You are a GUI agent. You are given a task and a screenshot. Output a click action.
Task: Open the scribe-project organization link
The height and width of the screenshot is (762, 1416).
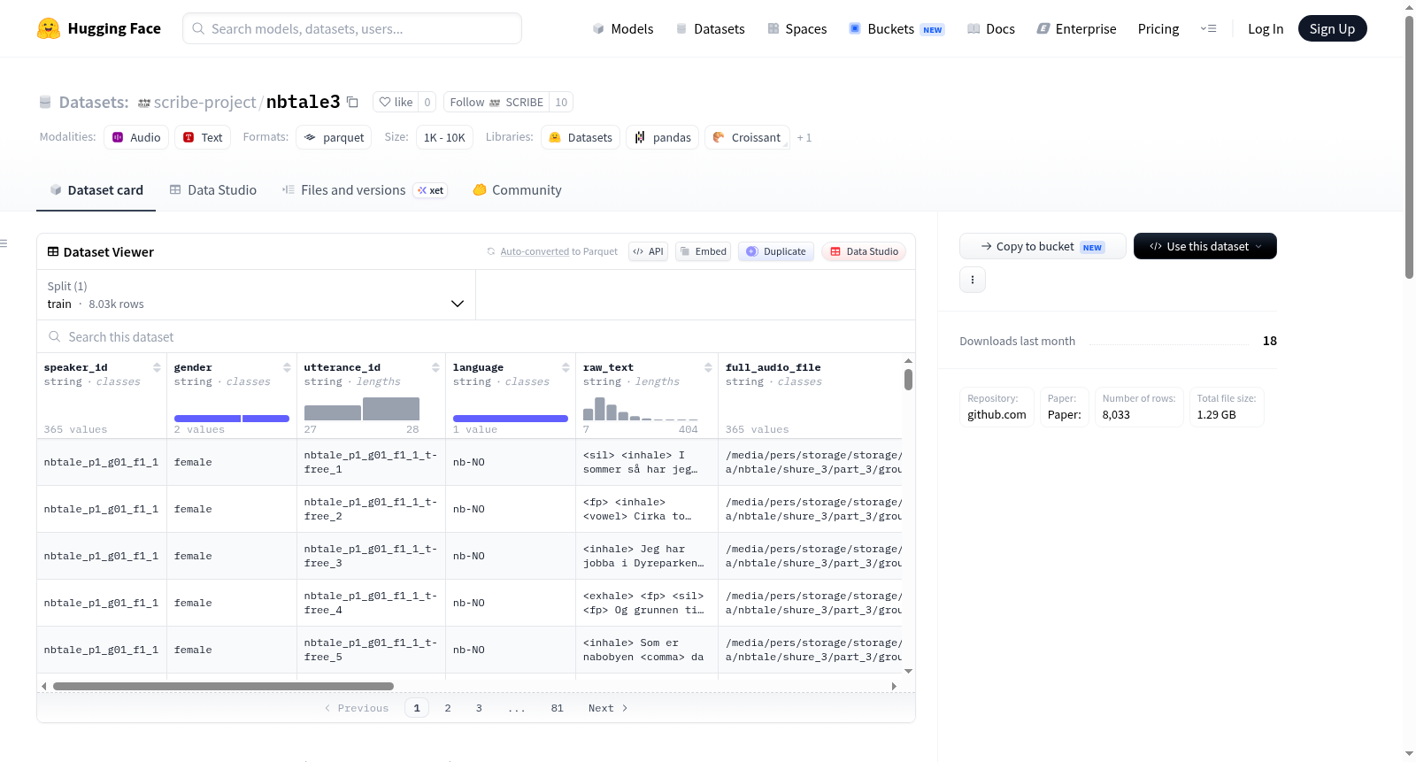pos(204,102)
